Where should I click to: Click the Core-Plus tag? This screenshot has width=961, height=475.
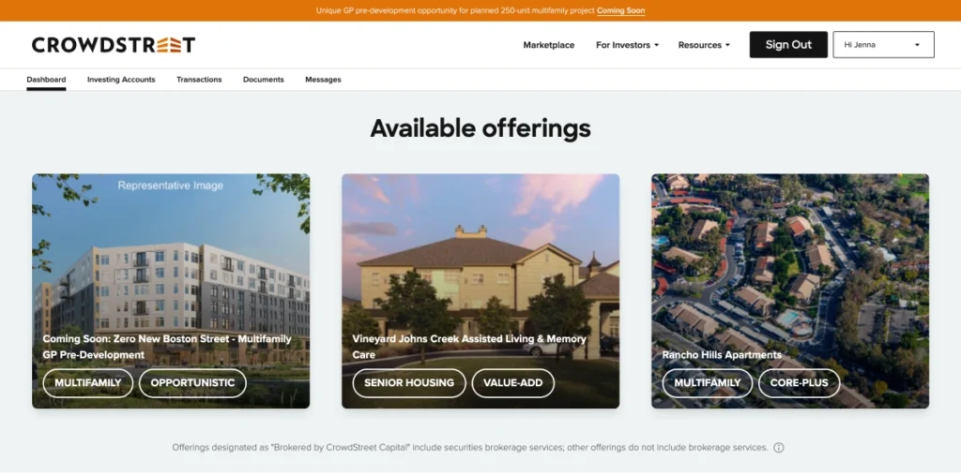pyautogui.click(x=799, y=383)
